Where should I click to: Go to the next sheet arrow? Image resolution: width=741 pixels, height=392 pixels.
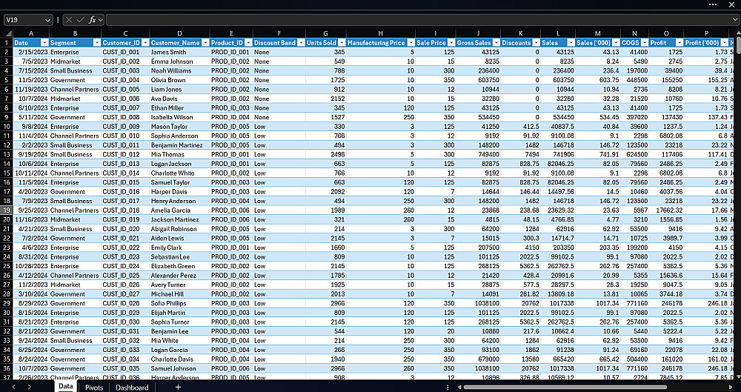[x=30, y=388]
